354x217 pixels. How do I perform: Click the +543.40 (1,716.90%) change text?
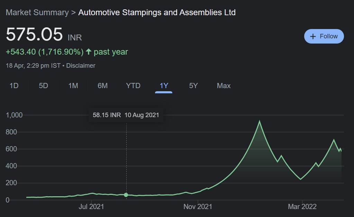point(45,52)
